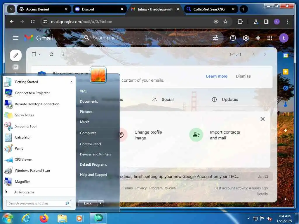Click the Lock button in Start menu

[88, 203]
